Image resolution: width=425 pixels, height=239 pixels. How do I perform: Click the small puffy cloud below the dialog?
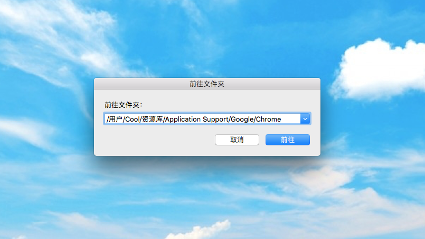pos(201,231)
